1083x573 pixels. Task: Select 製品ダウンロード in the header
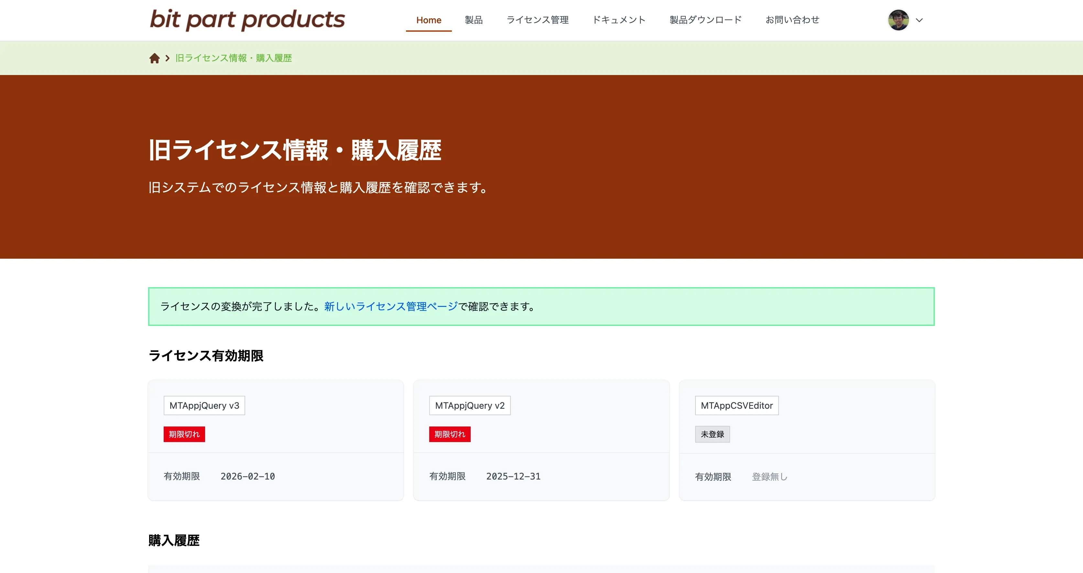coord(705,20)
